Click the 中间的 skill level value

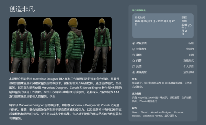[190, 49]
